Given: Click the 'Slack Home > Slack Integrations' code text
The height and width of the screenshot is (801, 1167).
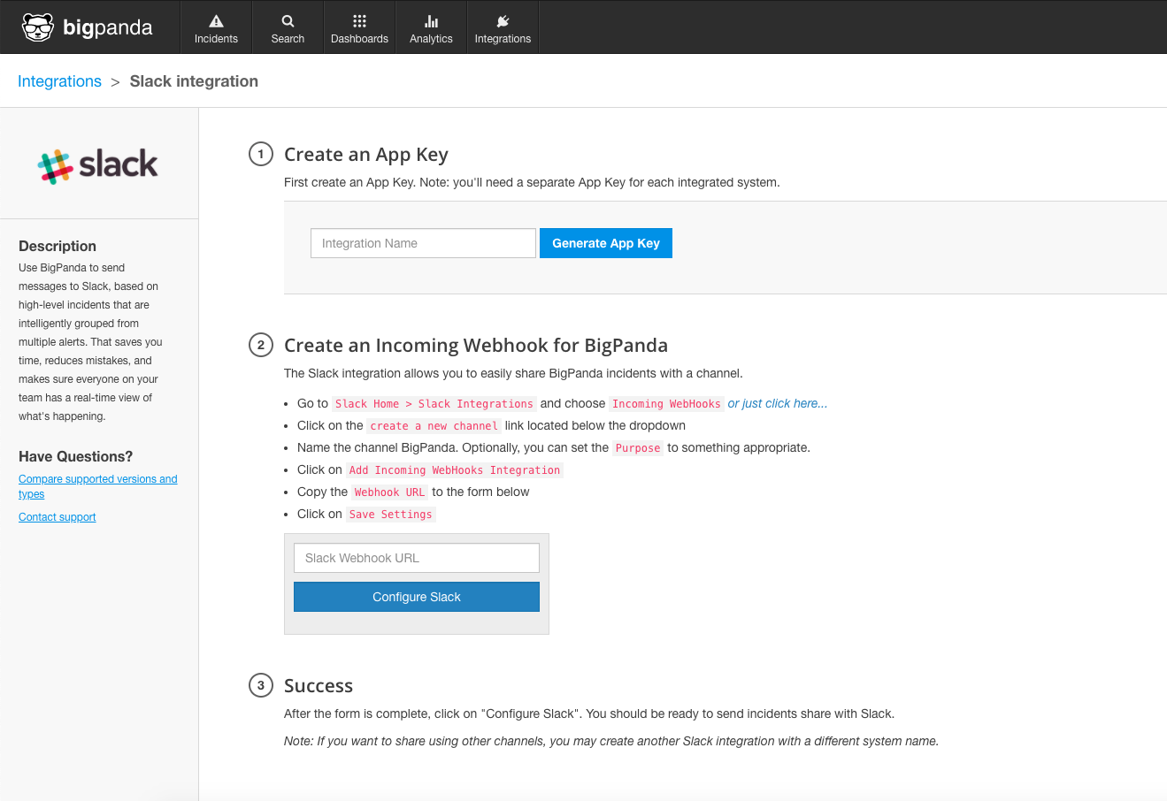Looking at the screenshot, I should pos(434,404).
